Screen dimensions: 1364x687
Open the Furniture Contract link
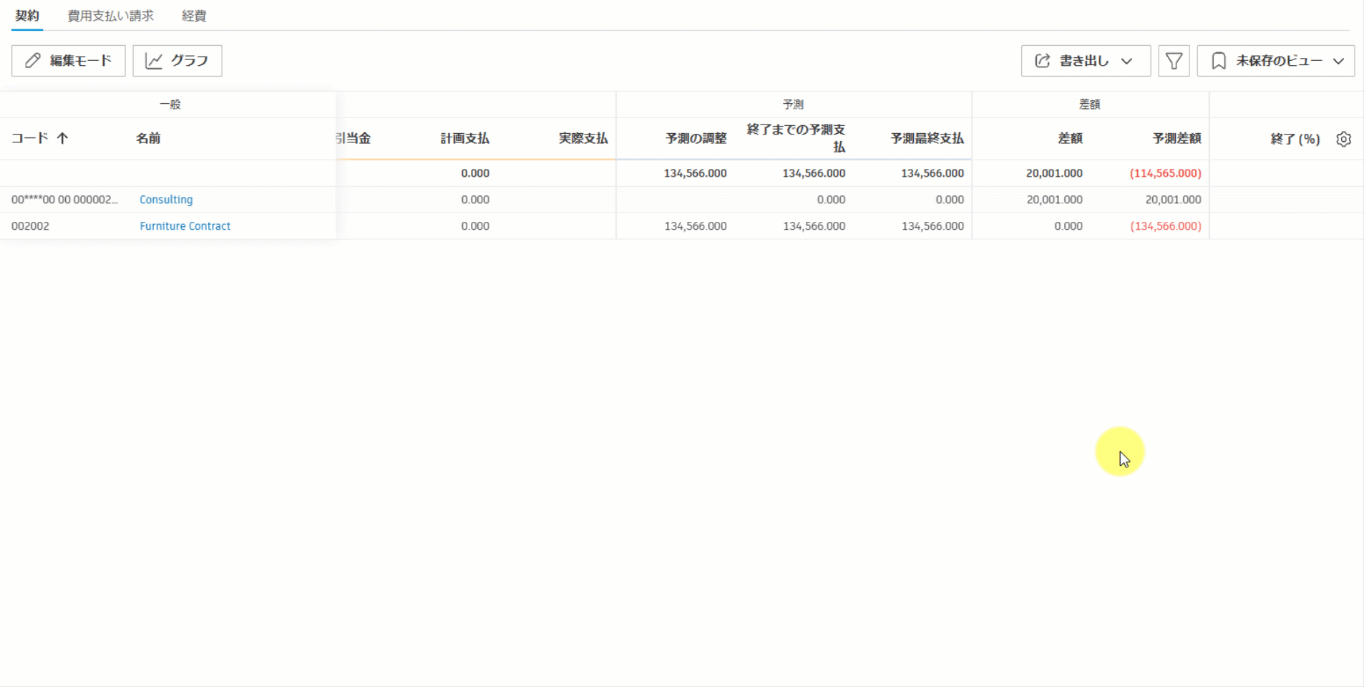click(x=185, y=225)
